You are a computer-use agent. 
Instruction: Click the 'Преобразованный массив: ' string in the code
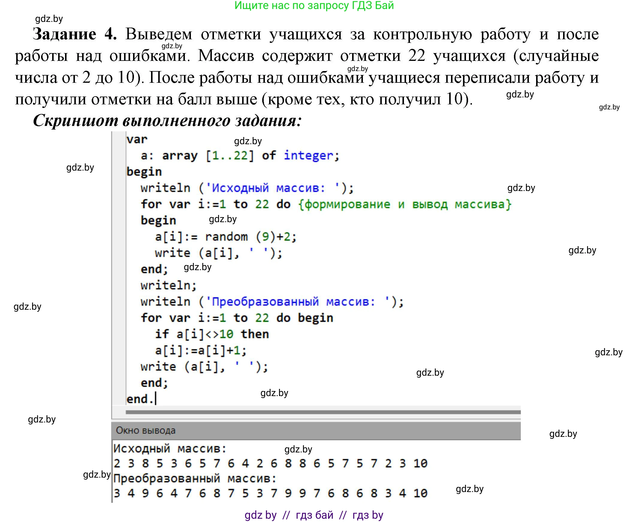tap(298, 302)
